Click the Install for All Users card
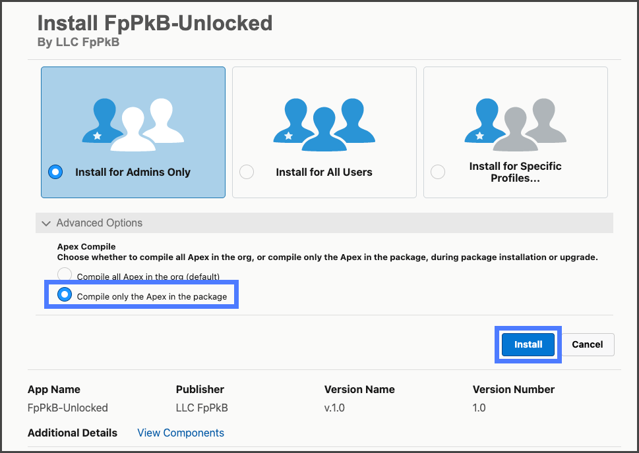 324,132
